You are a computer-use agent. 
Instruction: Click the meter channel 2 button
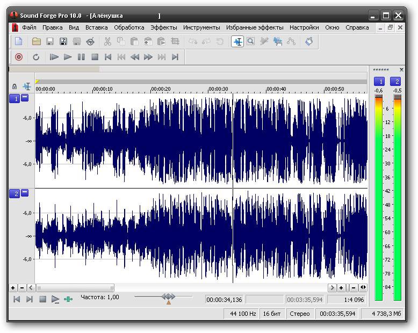(x=397, y=82)
